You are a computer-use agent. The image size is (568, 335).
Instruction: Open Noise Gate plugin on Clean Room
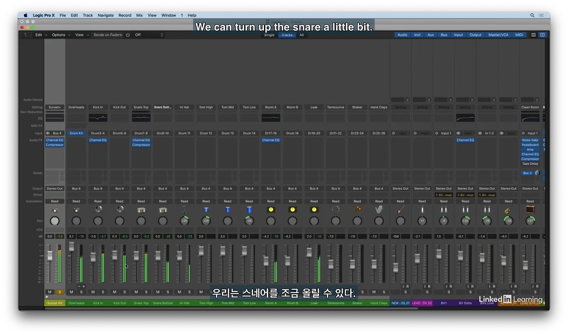530,140
